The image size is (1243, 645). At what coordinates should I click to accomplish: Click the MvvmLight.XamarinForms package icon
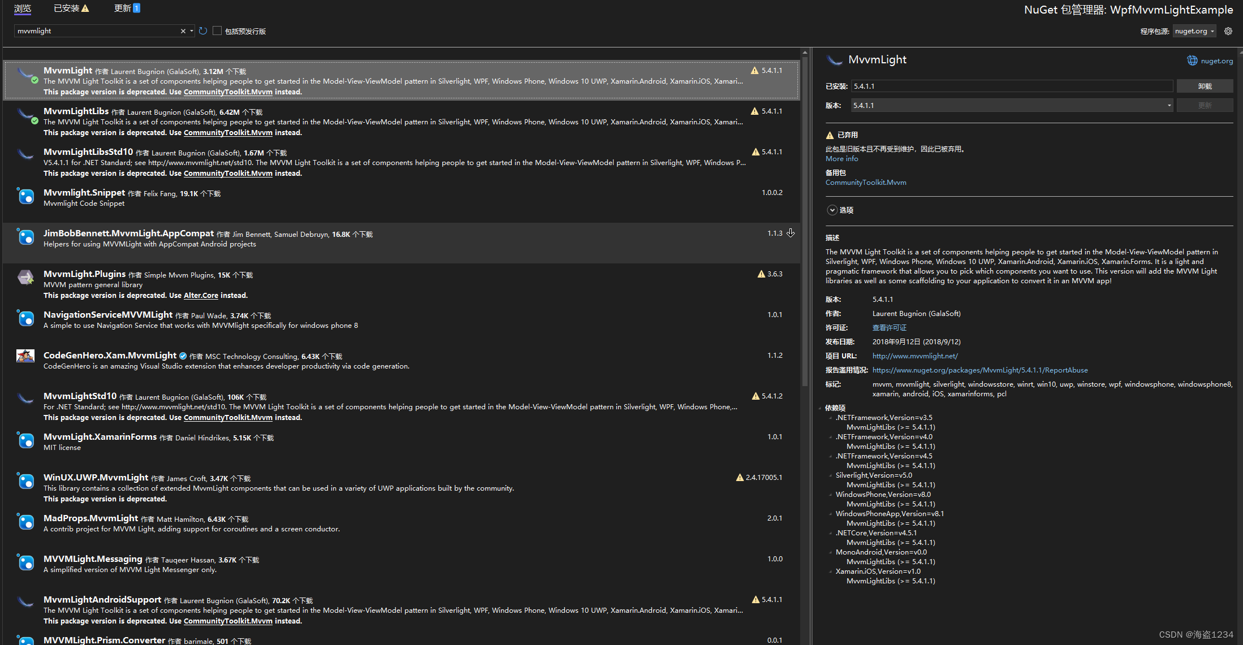(26, 440)
